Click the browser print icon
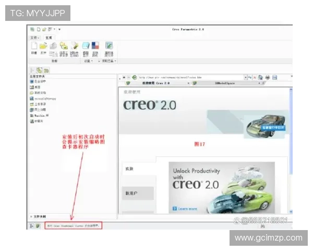The image size is (313, 251). (x=268, y=77)
